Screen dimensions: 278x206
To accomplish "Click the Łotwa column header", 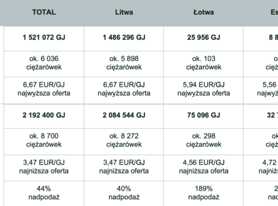I will pyautogui.click(x=203, y=12).
